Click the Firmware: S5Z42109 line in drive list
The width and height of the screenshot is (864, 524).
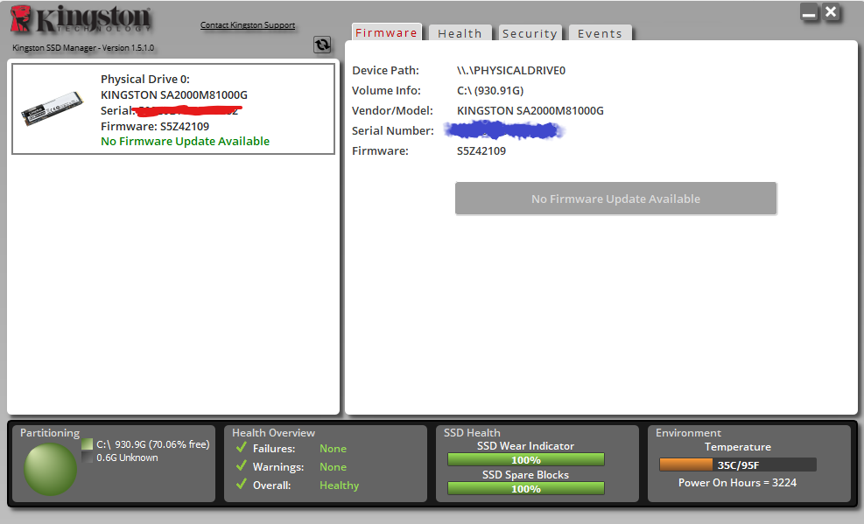pyautogui.click(x=155, y=126)
